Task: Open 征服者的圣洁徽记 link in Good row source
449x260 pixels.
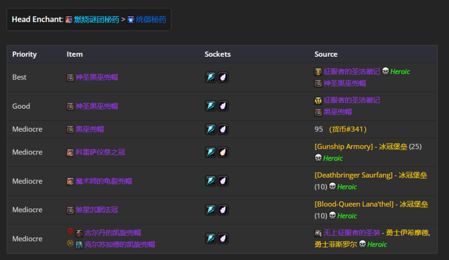Action: (x=352, y=100)
